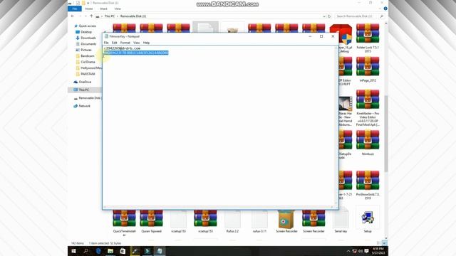The width and height of the screenshot is (456, 256).
Task: Click This PC in the address bar
Action: [110, 16]
